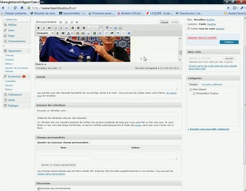Open Commentaires in the sidebar

pyautogui.click(x=17, y=41)
